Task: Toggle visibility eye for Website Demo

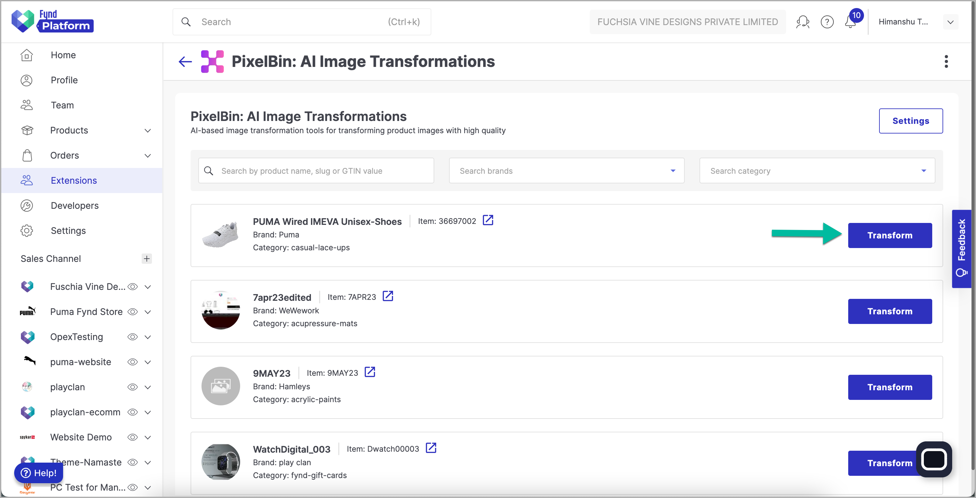Action: coord(132,437)
